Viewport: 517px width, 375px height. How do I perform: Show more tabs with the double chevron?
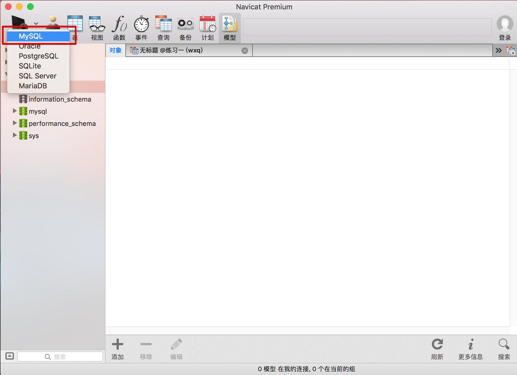499,51
